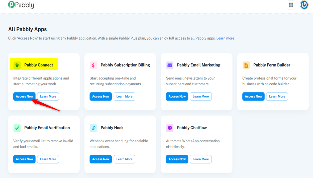Click the Pabbly Chatflow chat icon
The image size is (313, 178).
(x=170, y=128)
